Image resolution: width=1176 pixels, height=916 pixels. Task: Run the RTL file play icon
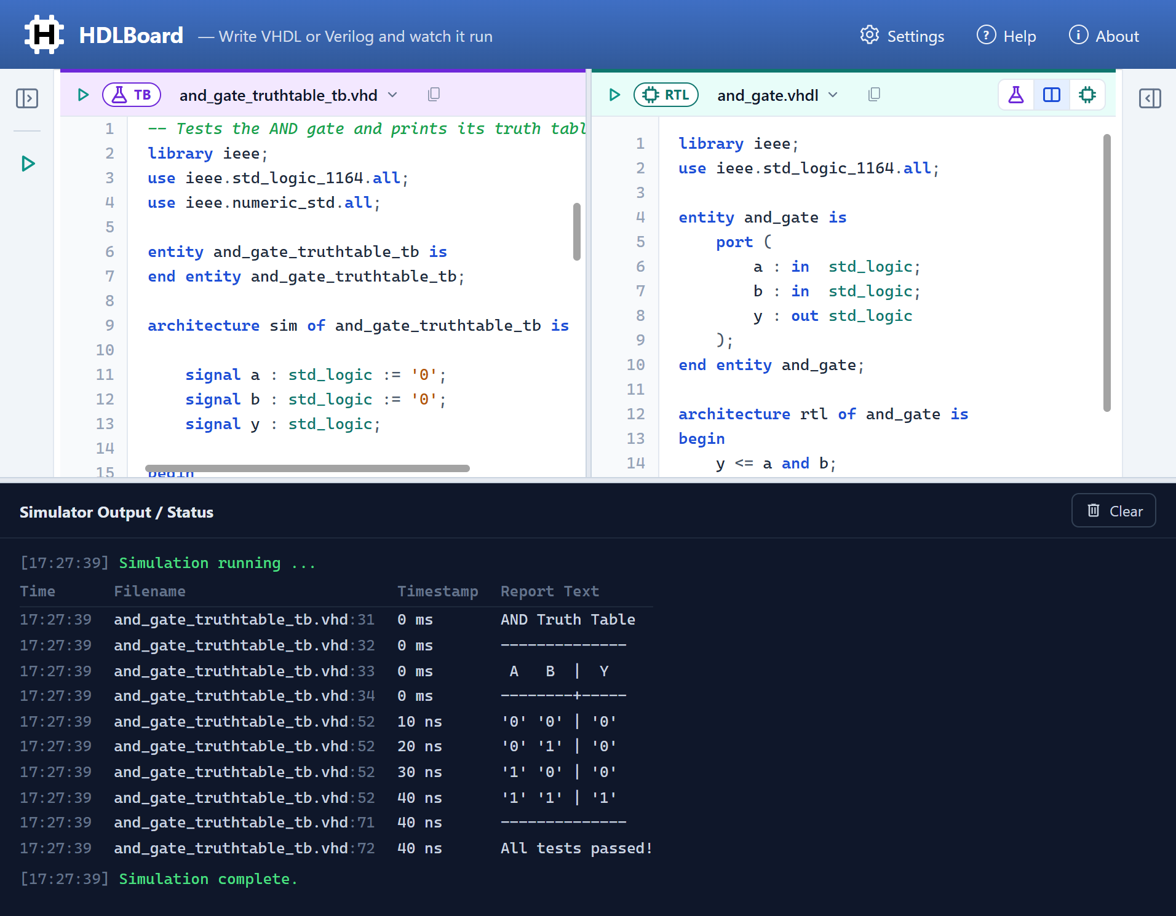(x=614, y=95)
